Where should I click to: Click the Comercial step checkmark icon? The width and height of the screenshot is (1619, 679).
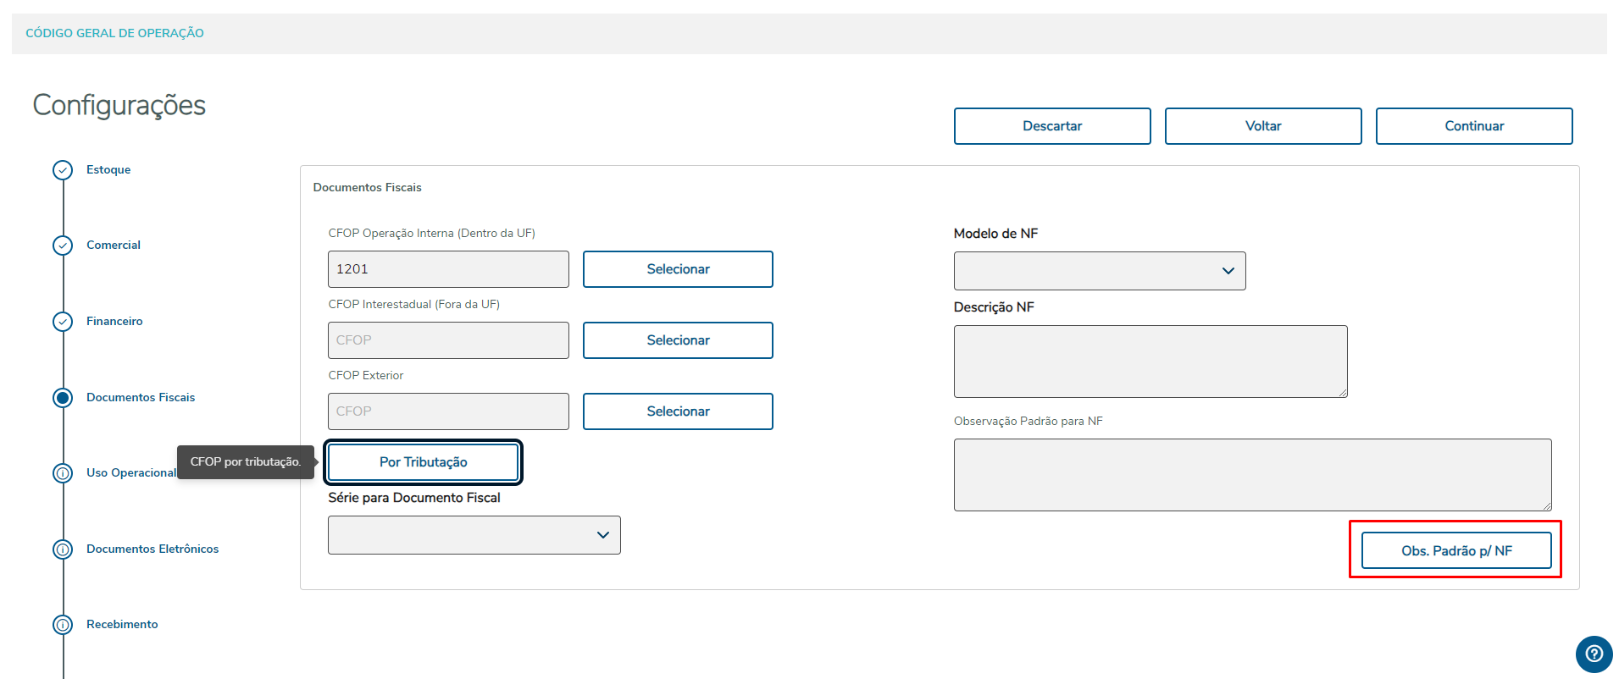pyautogui.click(x=63, y=246)
